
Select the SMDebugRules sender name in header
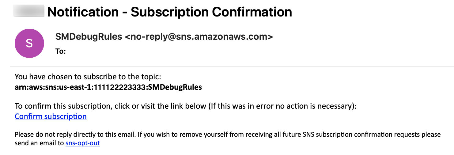89,37
